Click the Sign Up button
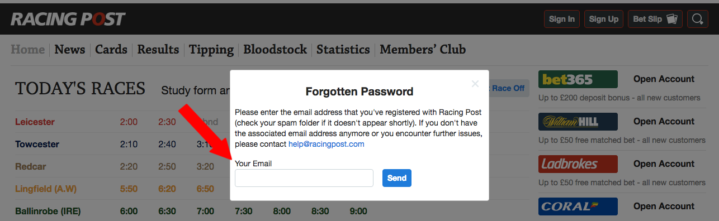This screenshot has width=719, height=221. coord(604,19)
